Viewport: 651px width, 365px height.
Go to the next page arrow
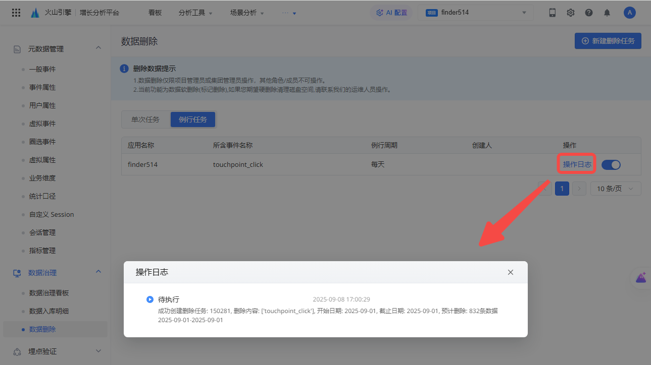579,189
